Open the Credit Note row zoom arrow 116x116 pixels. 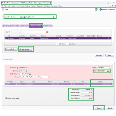click(6, 38)
